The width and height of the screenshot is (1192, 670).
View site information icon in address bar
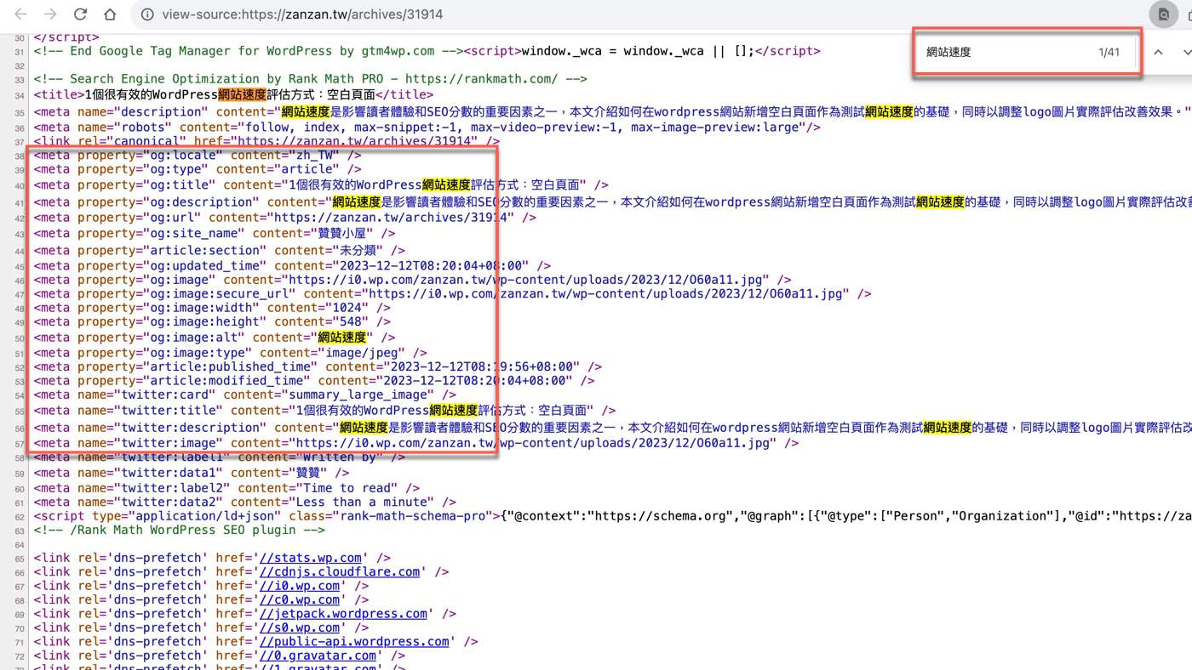coord(147,14)
